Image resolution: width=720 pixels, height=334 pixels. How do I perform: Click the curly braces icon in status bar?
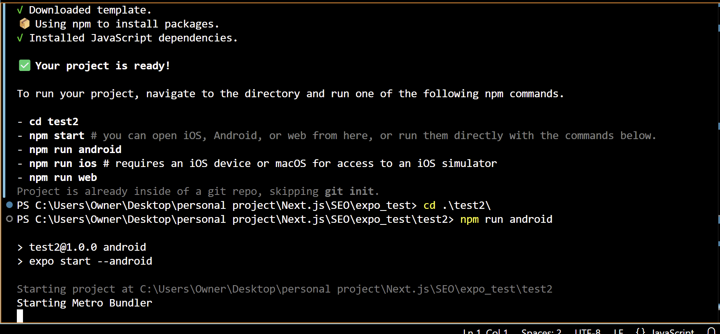click(640, 331)
